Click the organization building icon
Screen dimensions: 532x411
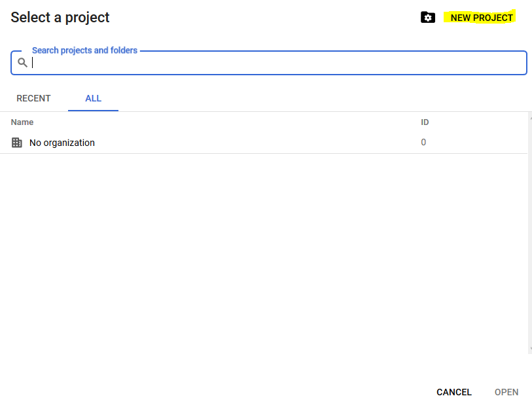16,143
